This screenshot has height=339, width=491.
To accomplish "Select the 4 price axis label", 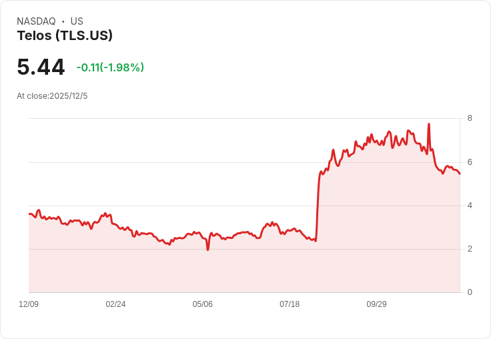I will click(470, 206).
